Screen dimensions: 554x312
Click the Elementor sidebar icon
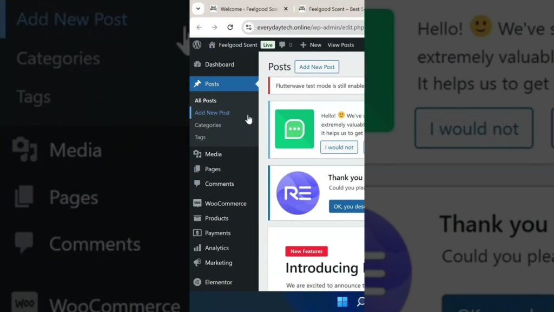pyautogui.click(x=197, y=282)
